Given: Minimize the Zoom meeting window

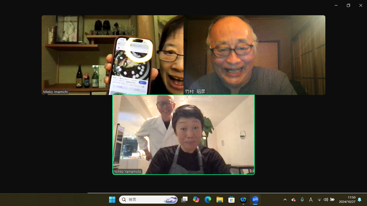Looking at the screenshot, I should (336, 5).
